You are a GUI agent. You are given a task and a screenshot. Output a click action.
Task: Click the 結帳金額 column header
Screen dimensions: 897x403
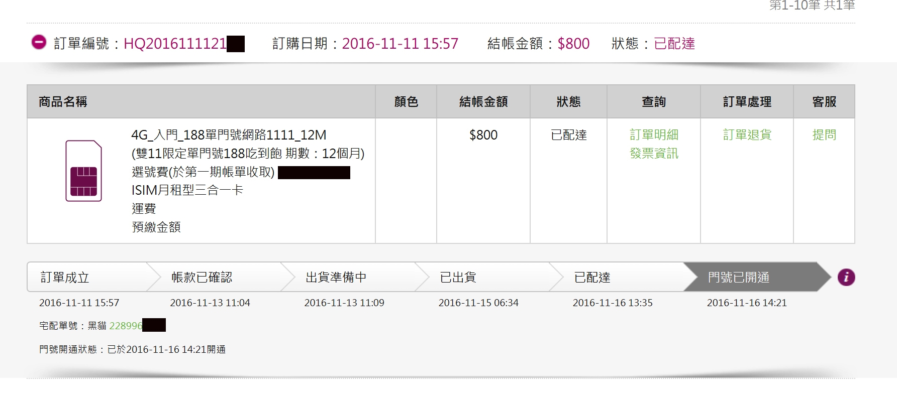tap(483, 102)
